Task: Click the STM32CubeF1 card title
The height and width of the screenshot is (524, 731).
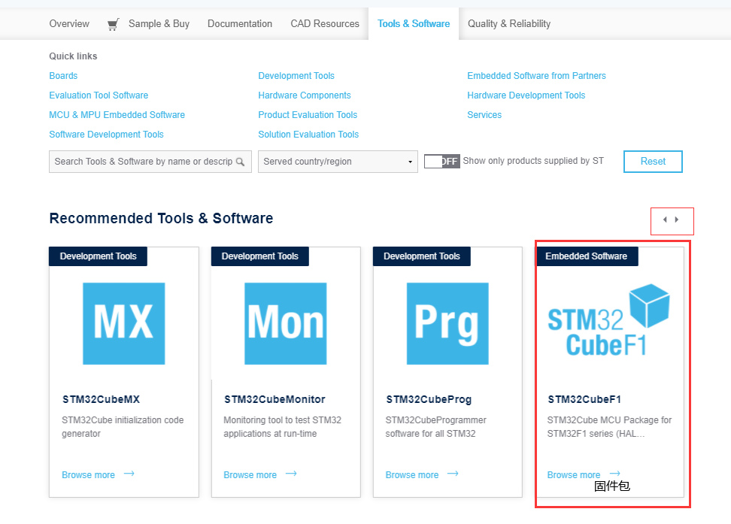Action: tap(584, 399)
